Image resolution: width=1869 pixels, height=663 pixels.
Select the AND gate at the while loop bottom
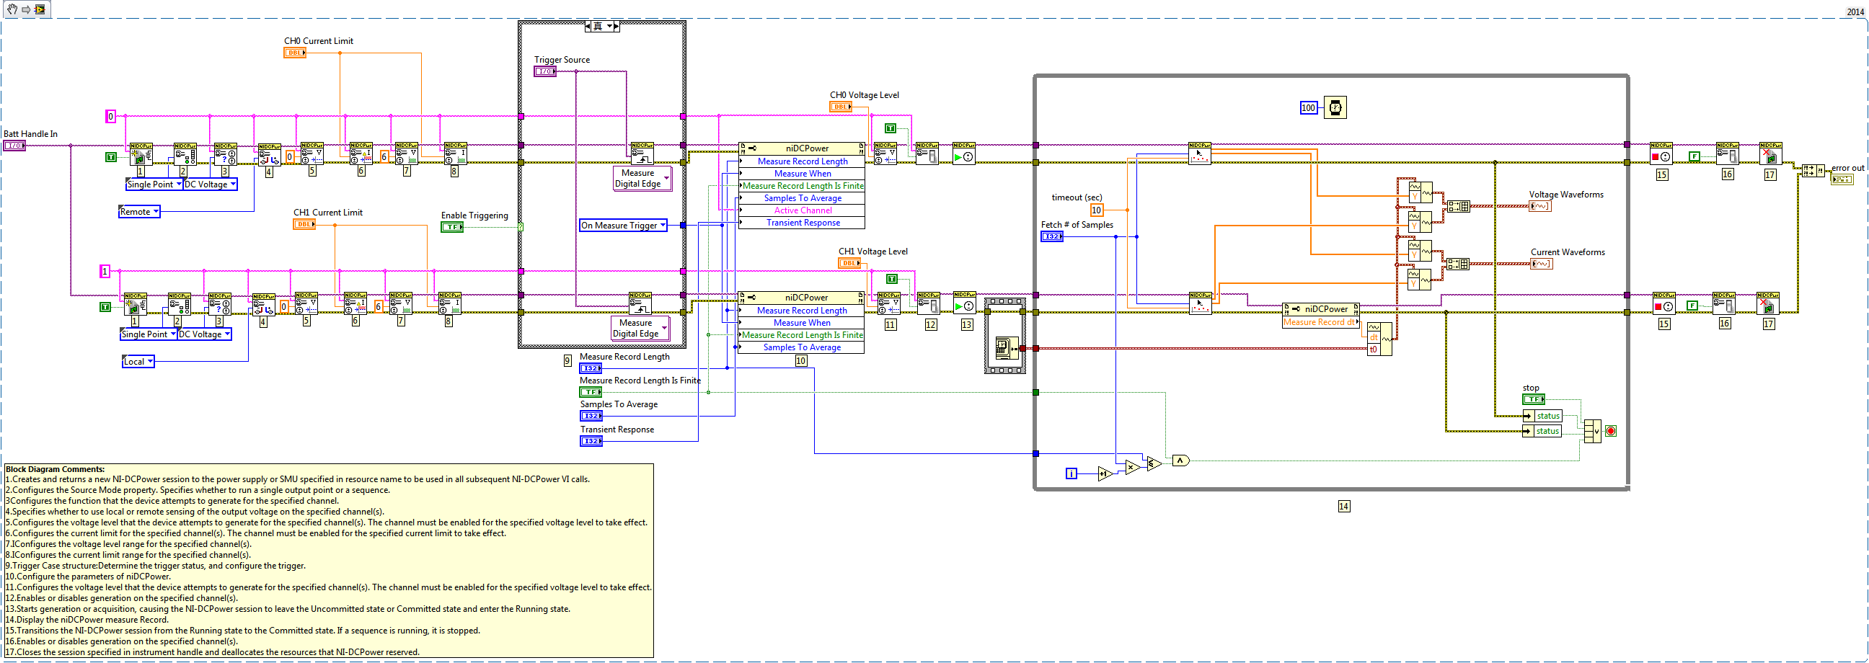tap(1180, 460)
